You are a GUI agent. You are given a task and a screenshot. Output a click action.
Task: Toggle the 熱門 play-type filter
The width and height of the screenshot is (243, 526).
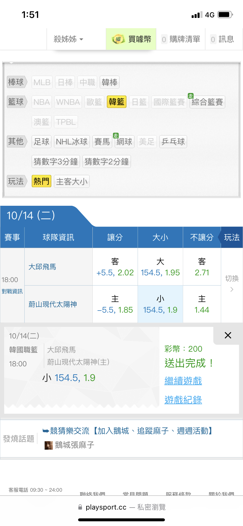tap(41, 181)
